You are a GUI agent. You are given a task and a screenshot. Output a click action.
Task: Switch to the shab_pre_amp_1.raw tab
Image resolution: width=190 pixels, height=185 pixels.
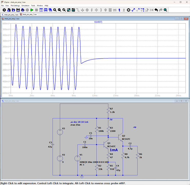[x=28, y=14]
